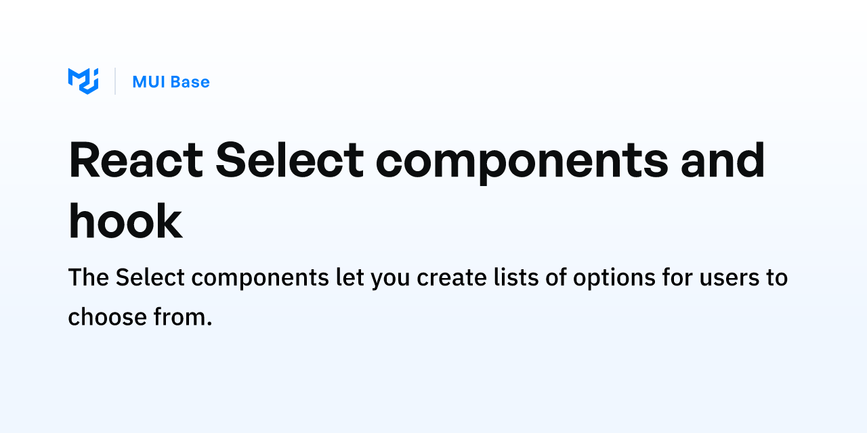
Task: Open the MUI Base link
Action: (171, 82)
